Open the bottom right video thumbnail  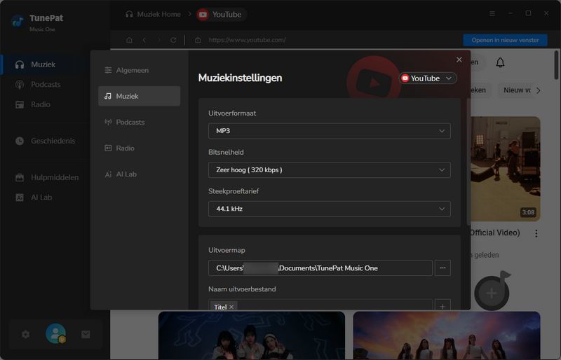coord(447,335)
